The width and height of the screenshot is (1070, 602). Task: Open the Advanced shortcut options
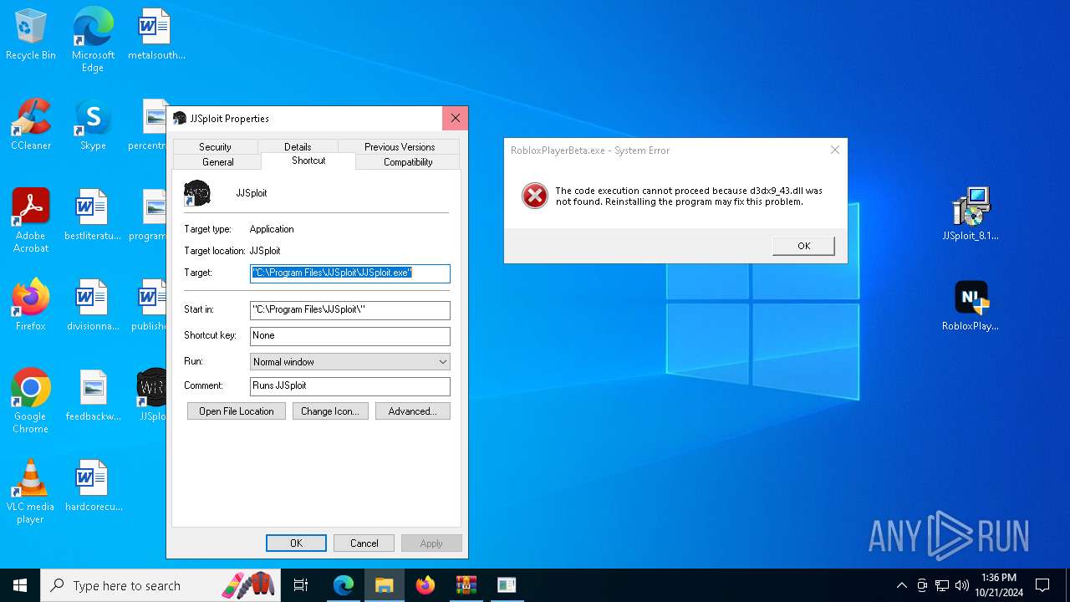pyautogui.click(x=413, y=411)
